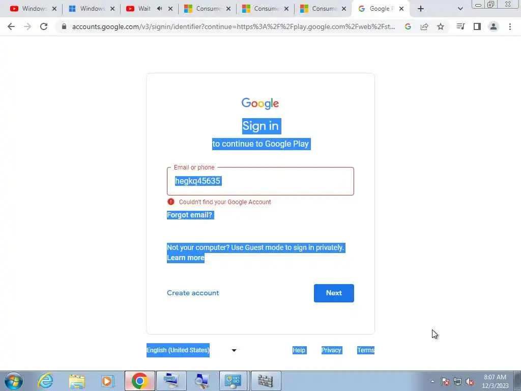The width and height of the screenshot is (521, 391).
Task: Go back to the previous page
Action: [x=11, y=26]
